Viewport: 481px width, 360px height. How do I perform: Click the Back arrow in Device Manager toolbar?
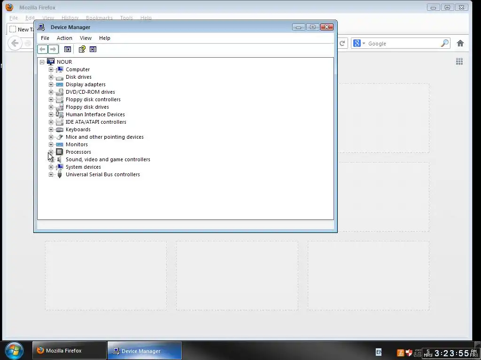tap(43, 49)
